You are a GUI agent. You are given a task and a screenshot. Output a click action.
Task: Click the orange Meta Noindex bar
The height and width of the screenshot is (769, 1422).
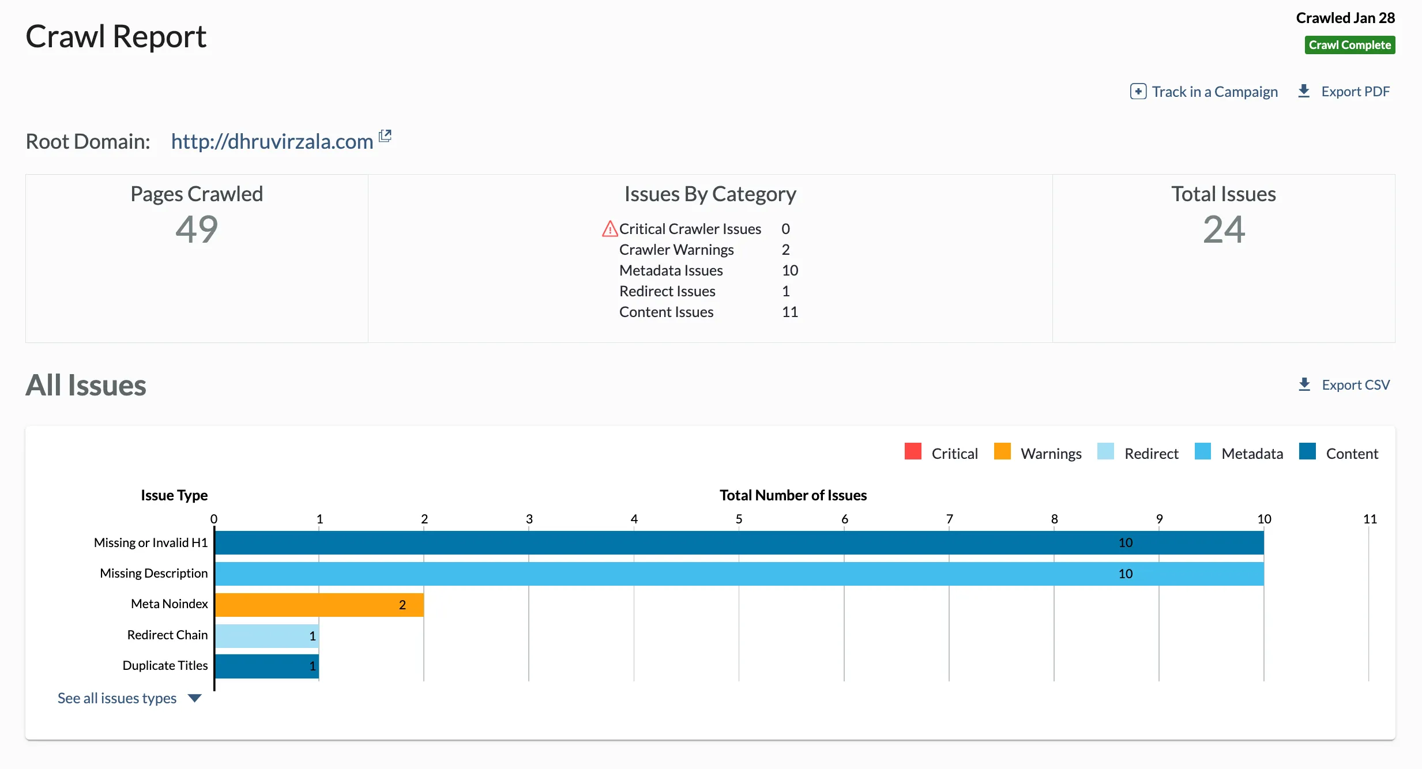tap(319, 605)
